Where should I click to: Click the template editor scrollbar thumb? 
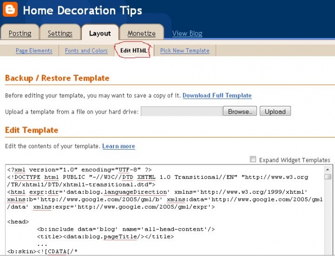(328, 176)
